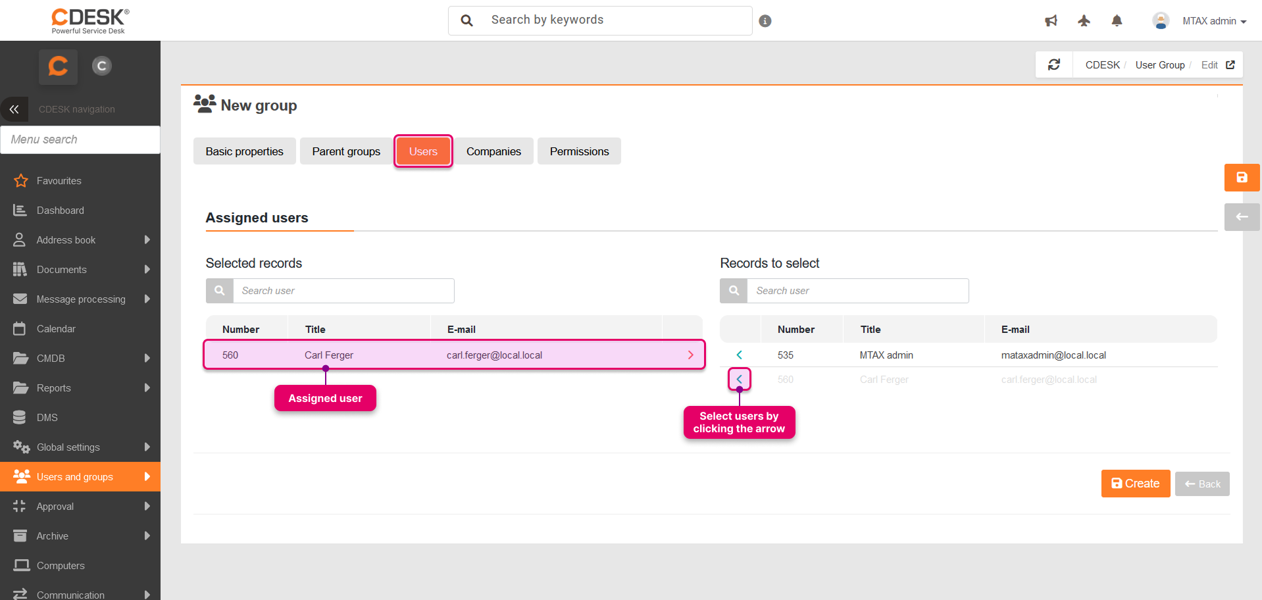Add MTAX admin using left arrow
Image resolution: width=1262 pixels, height=600 pixels.
(x=739, y=355)
